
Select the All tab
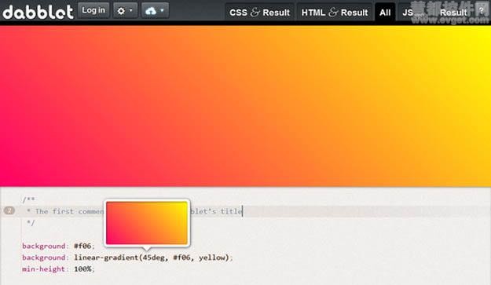coord(385,13)
